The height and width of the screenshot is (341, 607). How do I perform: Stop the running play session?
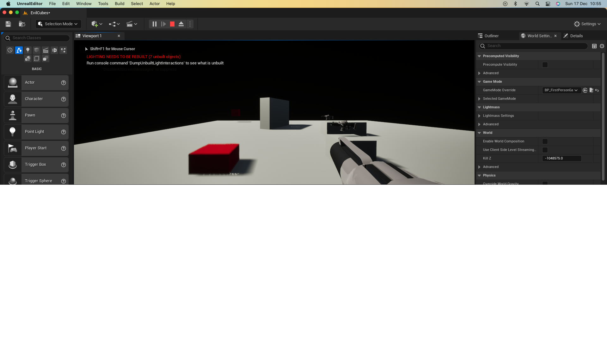172,24
